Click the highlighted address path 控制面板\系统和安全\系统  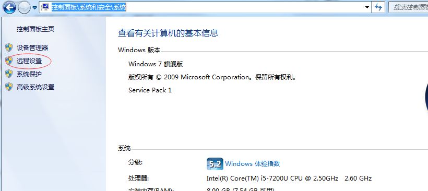[89, 7]
